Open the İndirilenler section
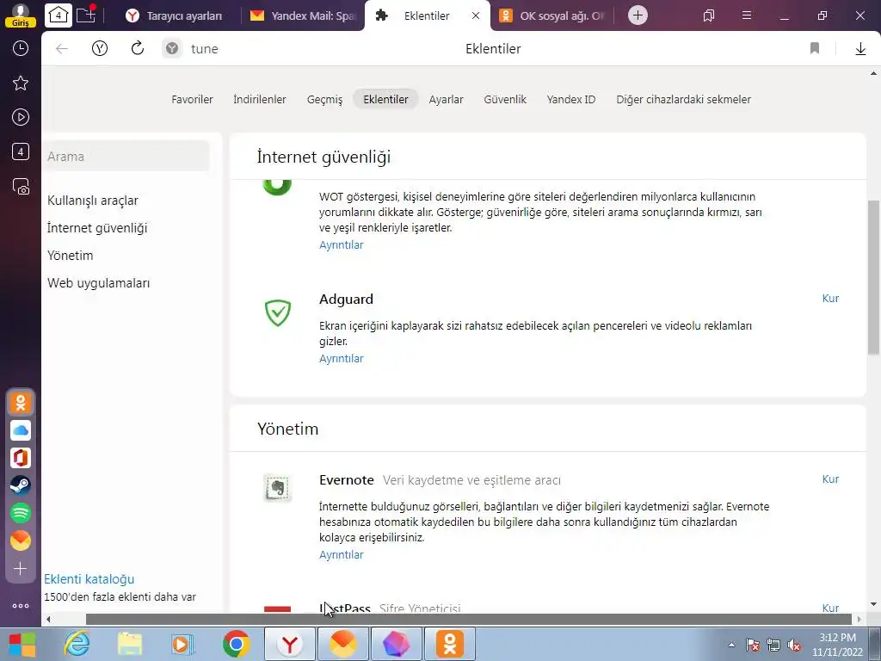The width and height of the screenshot is (881, 661). (x=260, y=100)
